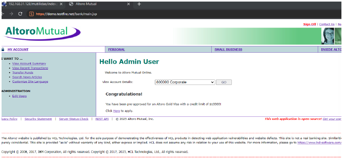Open the Contact Us link

coord(327,24)
